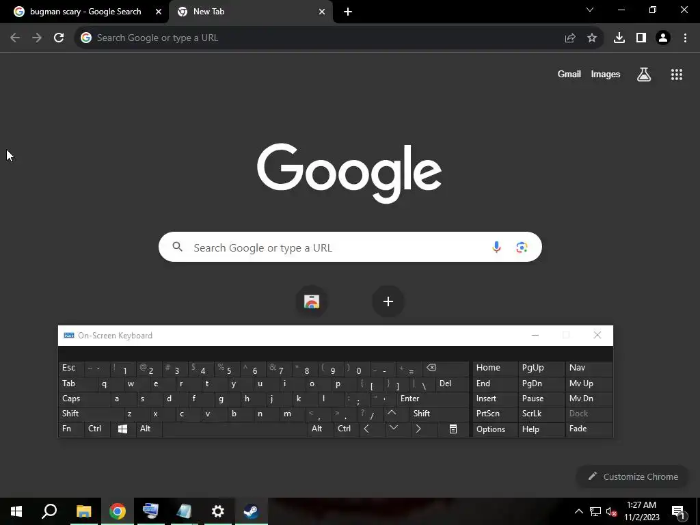Toggle the Chrome side panel icon
Image resolution: width=700 pixels, height=525 pixels.
[641, 38]
